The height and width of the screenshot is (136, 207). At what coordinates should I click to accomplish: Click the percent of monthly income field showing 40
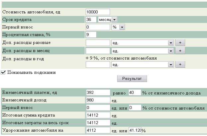click(x=135, y=93)
